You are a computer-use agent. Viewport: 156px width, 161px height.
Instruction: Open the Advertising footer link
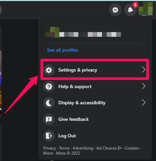click(83, 148)
